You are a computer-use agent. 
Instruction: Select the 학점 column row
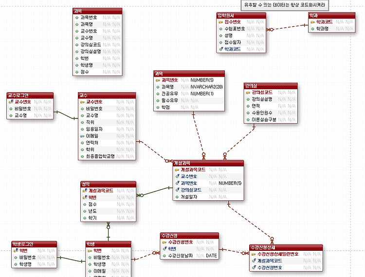(x=189, y=107)
